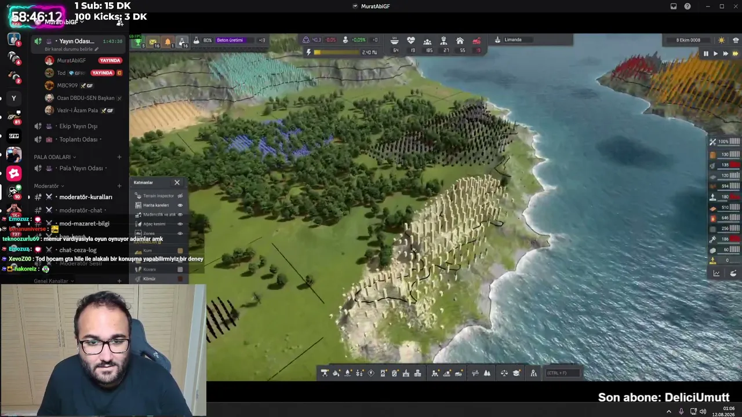The image size is (742, 417).
Task: Join the Pala Yayın Odası voice channel
Action: pyautogui.click(x=78, y=169)
